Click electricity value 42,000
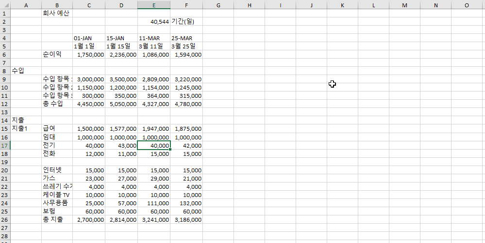 click(x=186, y=145)
